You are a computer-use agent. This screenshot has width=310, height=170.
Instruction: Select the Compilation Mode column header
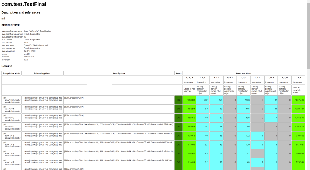pyautogui.click(x=11, y=73)
